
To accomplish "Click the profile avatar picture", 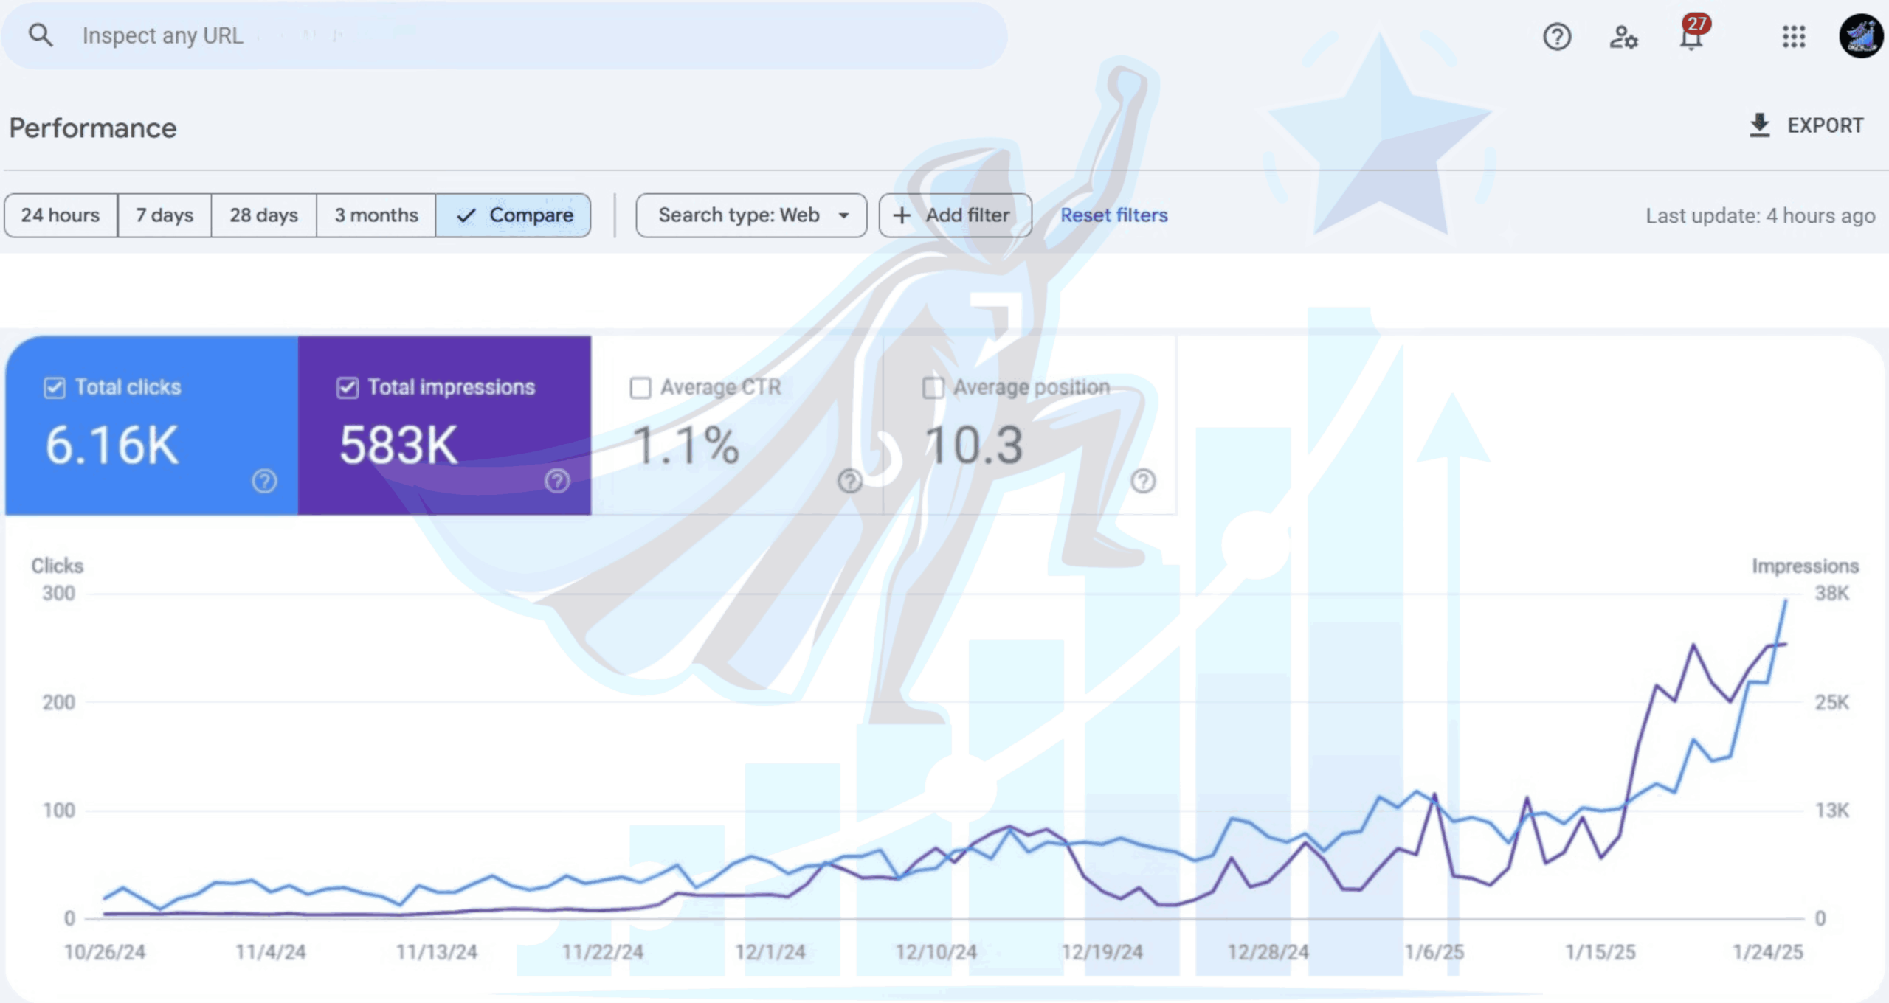I will pyautogui.click(x=1861, y=36).
